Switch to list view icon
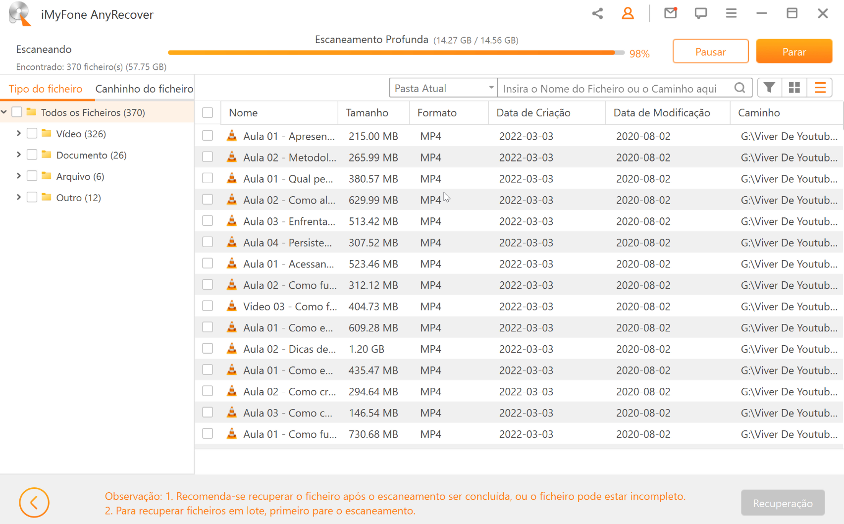 tap(820, 88)
